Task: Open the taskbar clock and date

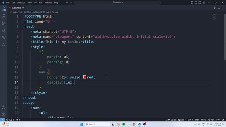Action: pos(217,124)
